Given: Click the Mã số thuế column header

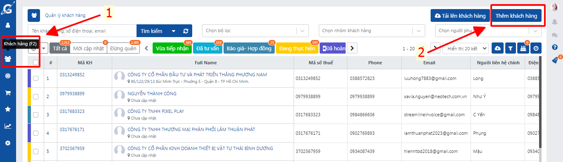Looking at the screenshot, I should (320, 63).
